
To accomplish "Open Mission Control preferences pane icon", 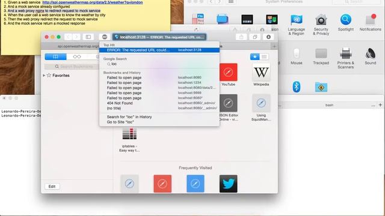I will point(272,19).
